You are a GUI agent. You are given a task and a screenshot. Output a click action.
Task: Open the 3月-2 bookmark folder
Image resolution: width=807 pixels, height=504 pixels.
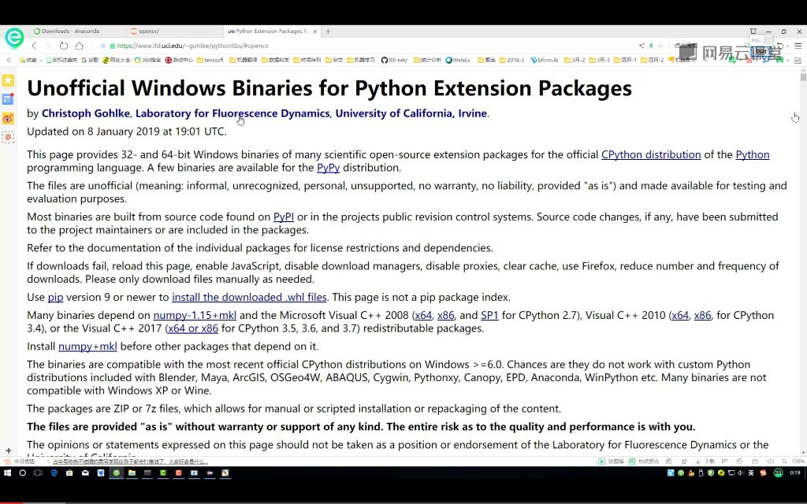pyautogui.click(x=575, y=60)
